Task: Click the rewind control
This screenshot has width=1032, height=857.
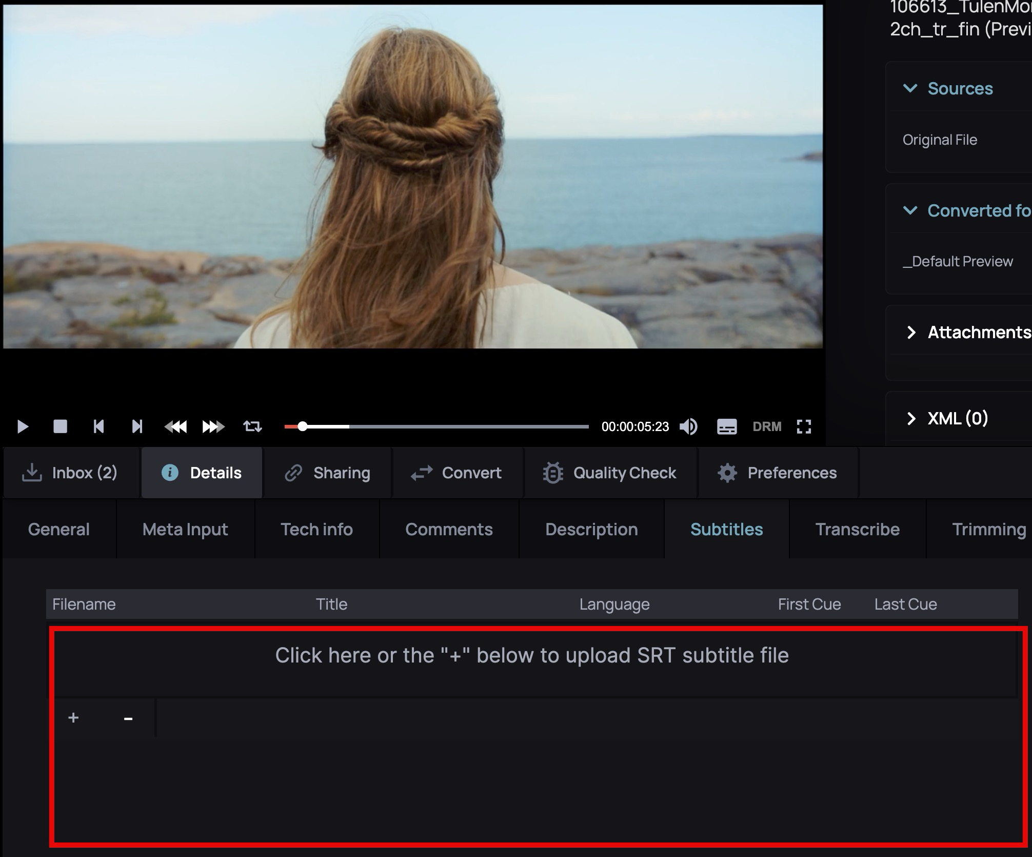Action: click(176, 426)
